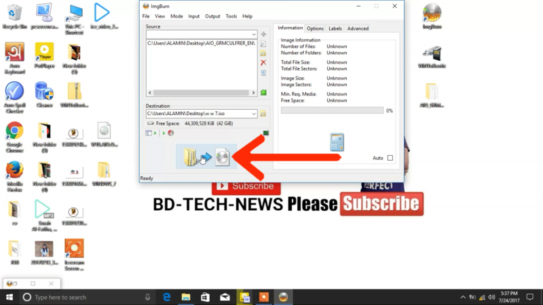Open Recycle Bin on desktop

(14, 16)
